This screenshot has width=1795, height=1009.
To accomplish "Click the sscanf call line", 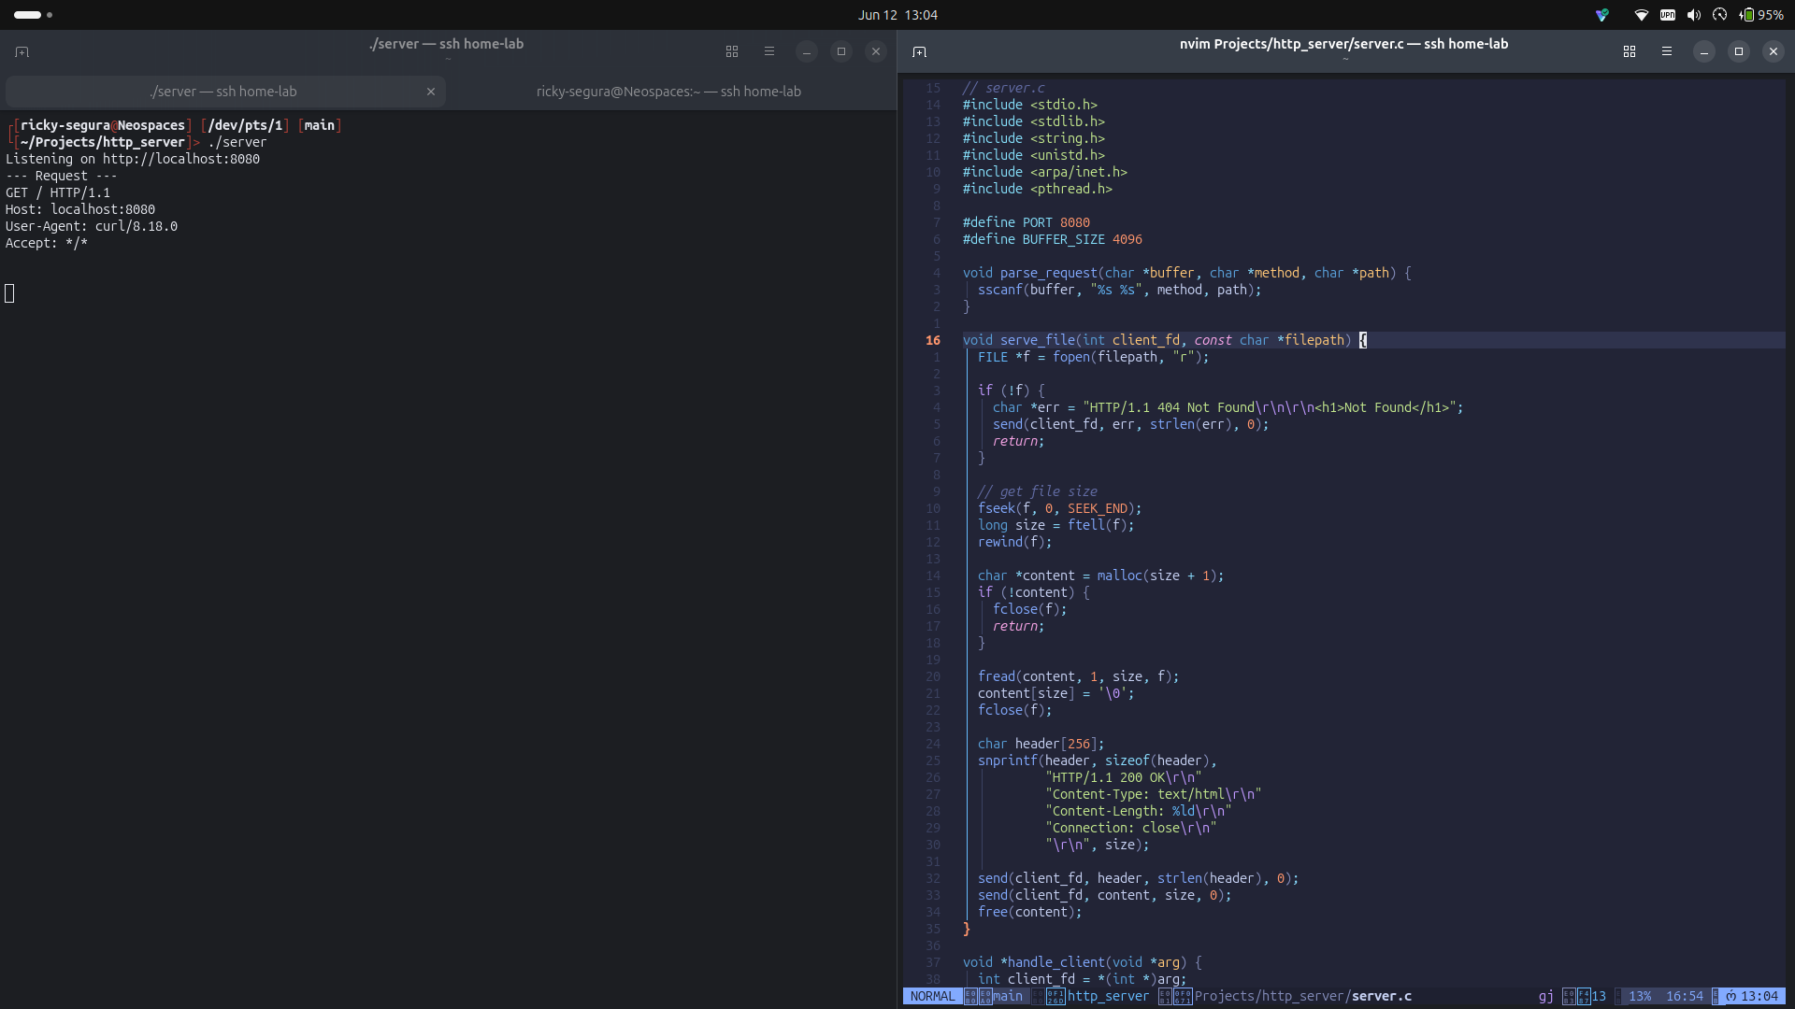I will pos(1120,290).
